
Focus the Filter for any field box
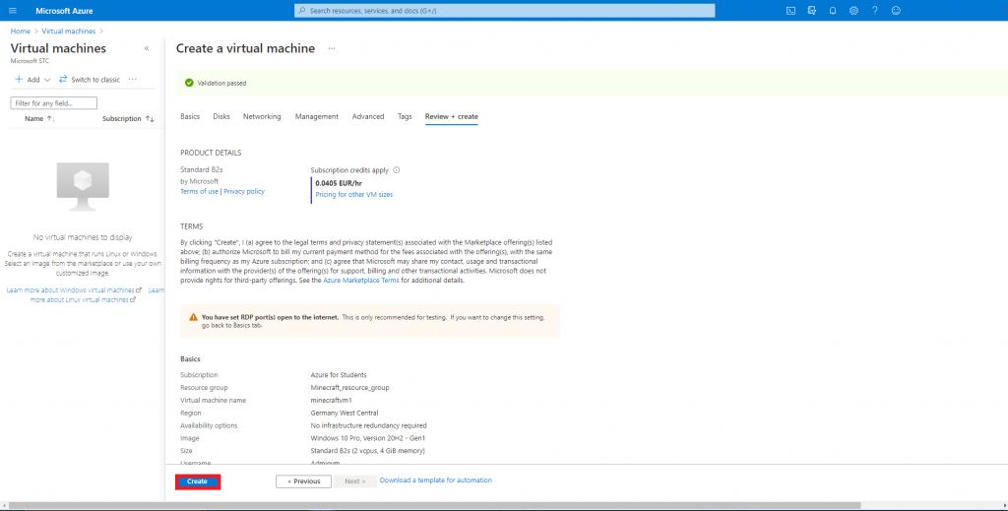[54, 102]
